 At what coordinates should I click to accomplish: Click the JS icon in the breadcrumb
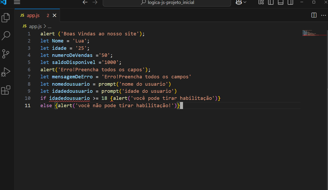pyautogui.click(x=25, y=26)
